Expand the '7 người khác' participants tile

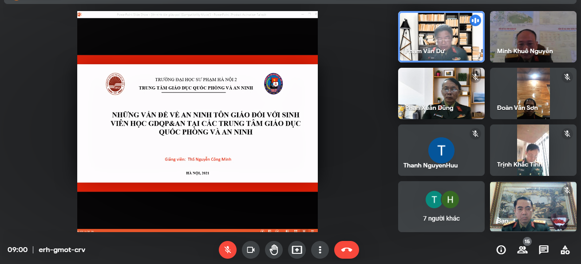click(x=441, y=206)
